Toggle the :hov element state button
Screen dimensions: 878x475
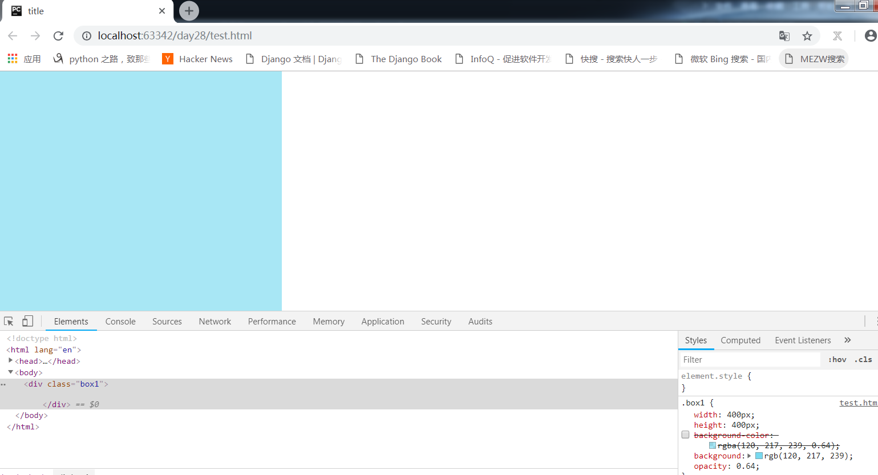[837, 360]
